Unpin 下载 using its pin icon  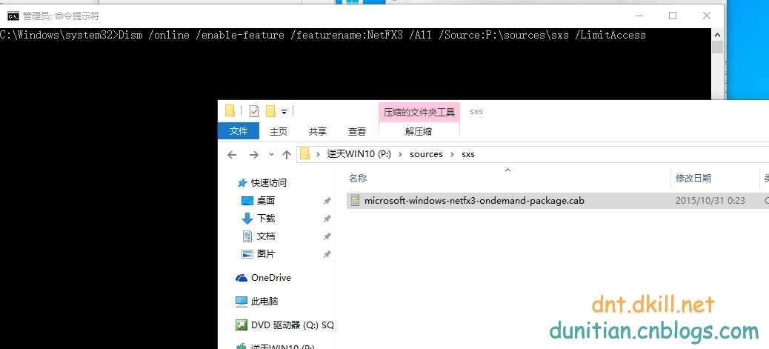(x=327, y=219)
